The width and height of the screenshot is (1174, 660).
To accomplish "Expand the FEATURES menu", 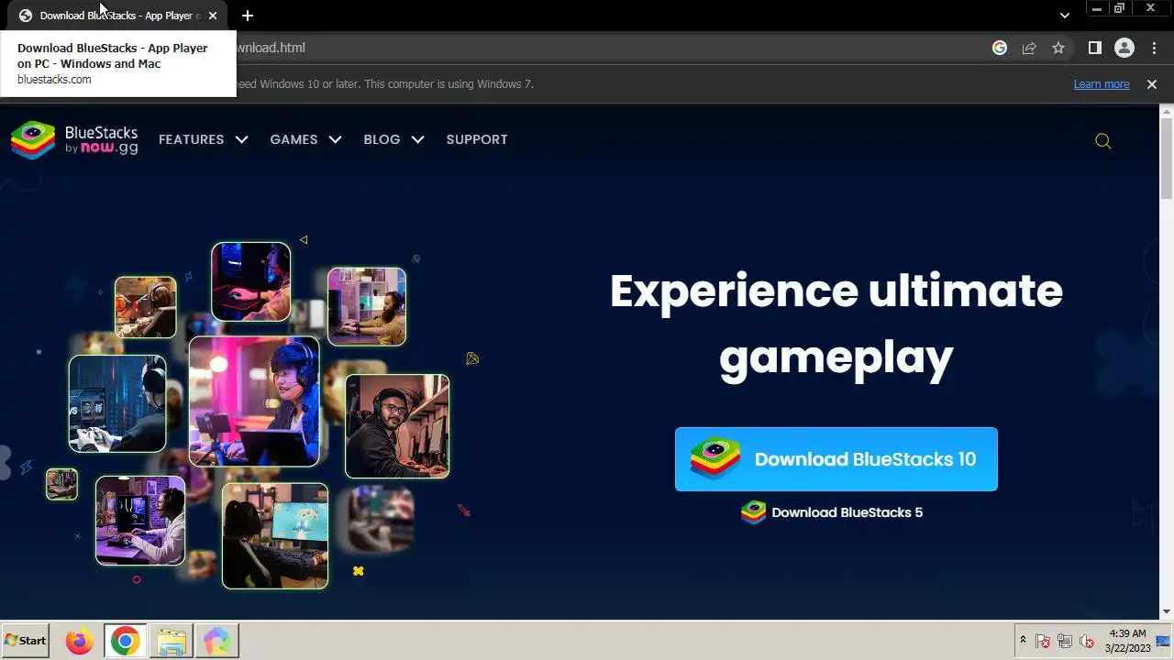I will [203, 139].
